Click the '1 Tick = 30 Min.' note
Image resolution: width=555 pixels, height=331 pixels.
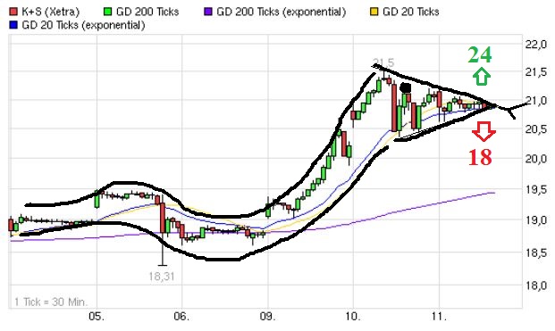point(51,302)
